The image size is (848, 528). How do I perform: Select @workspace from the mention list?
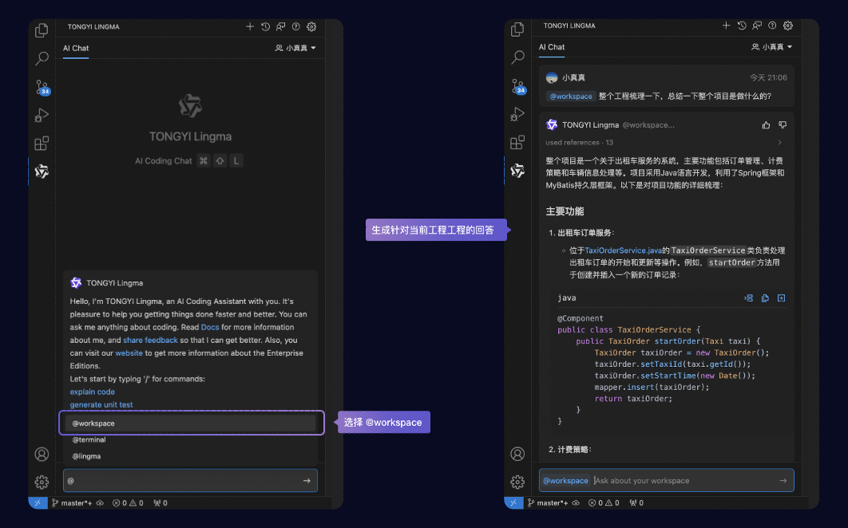190,424
